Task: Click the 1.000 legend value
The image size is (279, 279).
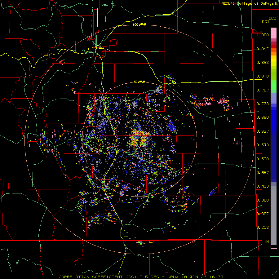Action: (x=263, y=35)
